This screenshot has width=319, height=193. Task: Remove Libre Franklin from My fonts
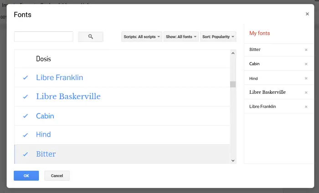(x=306, y=107)
